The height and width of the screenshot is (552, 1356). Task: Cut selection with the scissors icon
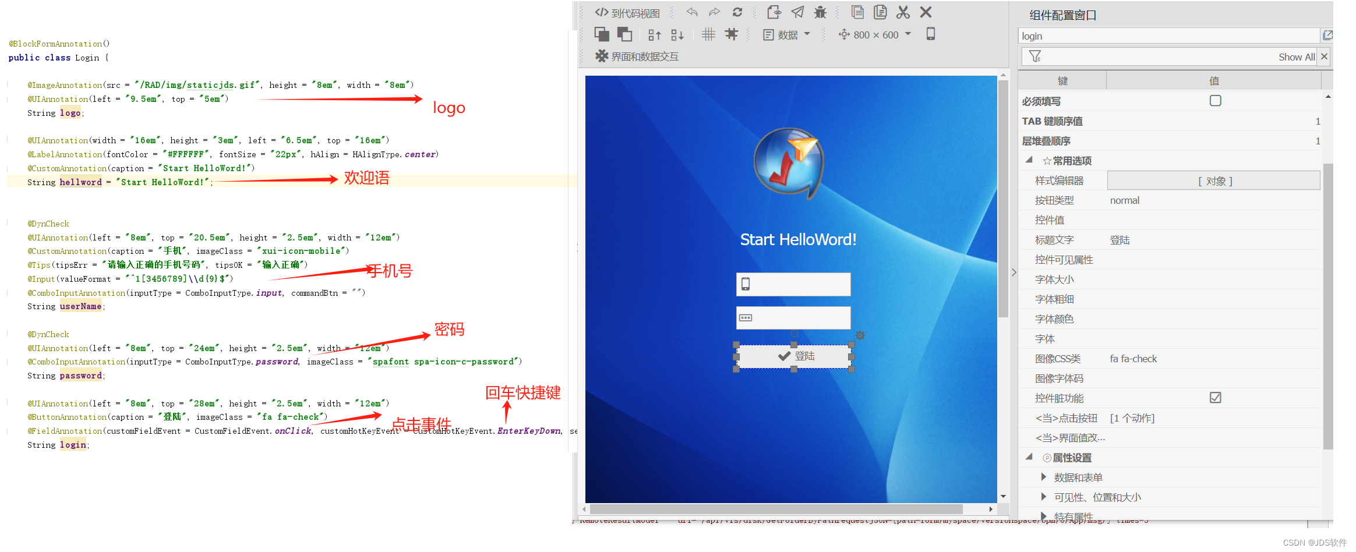903,12
